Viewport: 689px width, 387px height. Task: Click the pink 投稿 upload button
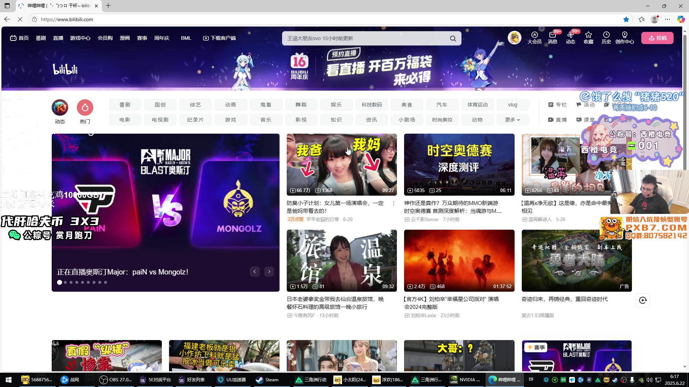[x=657, y=38]
